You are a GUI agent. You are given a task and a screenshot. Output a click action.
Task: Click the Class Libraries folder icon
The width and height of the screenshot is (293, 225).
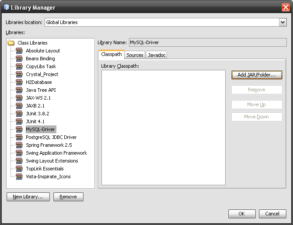pos(11,43)
